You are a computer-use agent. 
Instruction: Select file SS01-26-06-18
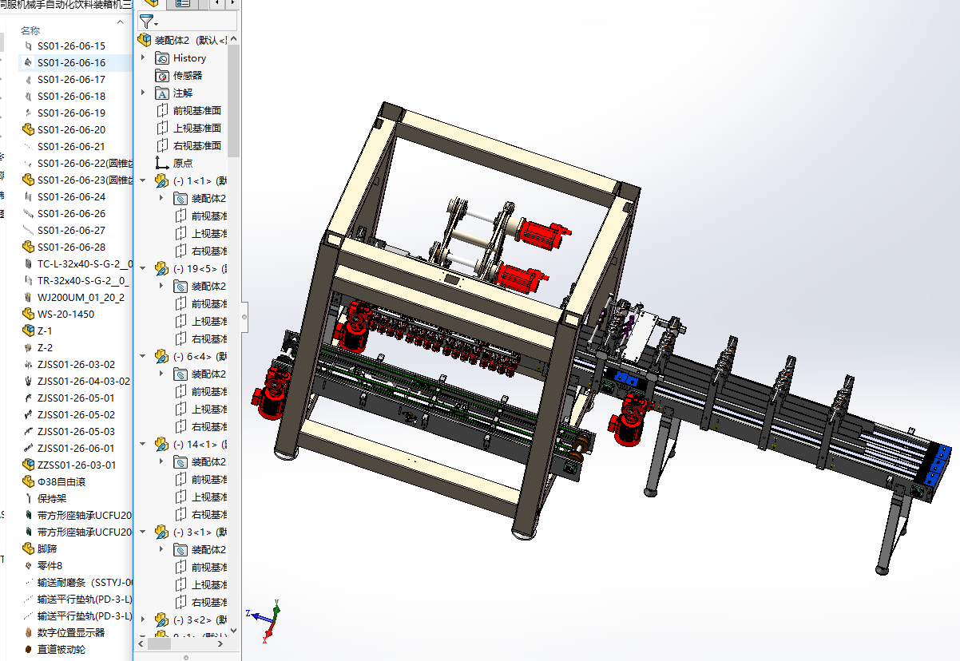71,97
